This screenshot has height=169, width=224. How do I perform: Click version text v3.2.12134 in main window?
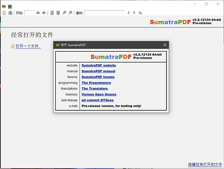(207, 20)
